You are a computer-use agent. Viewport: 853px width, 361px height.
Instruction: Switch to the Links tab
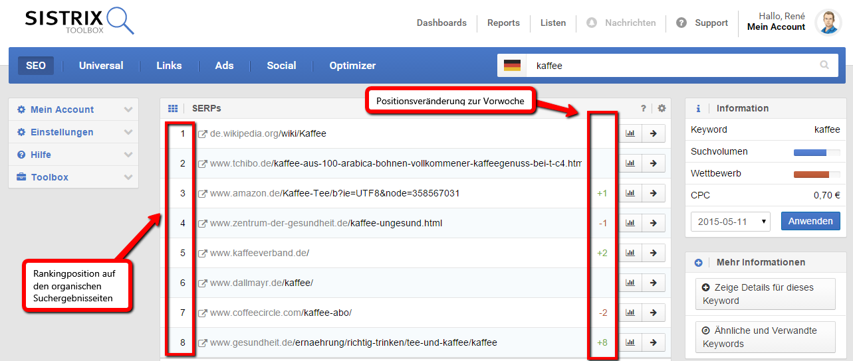169,65
